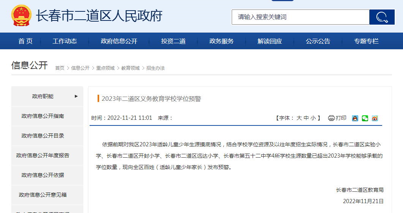Image resolution: width=403 pixels, height=213 pixels.
Task: Click breadcrumb link 教育领域
Action: [x=130, y=68]
